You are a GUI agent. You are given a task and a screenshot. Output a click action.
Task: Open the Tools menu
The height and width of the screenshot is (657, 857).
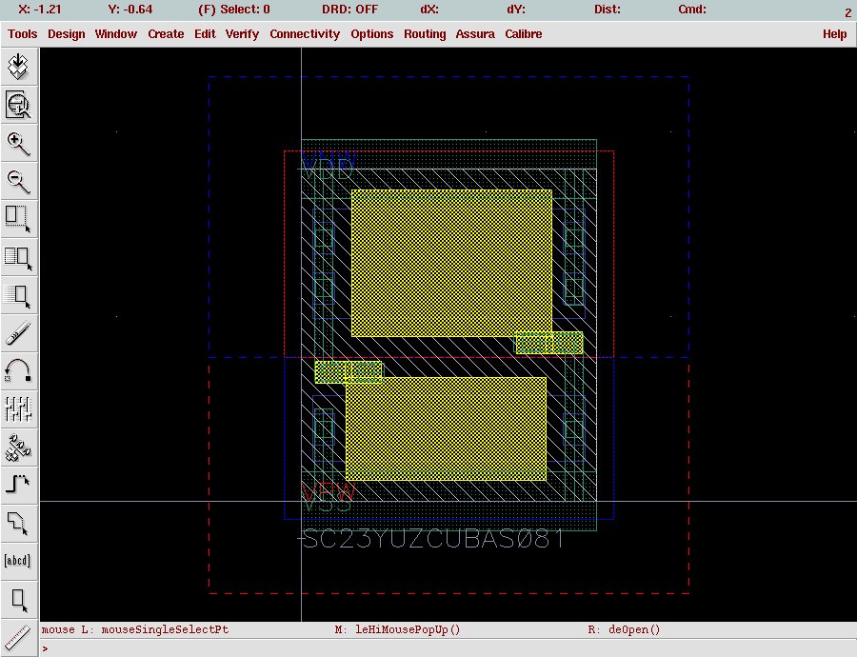[x=23, y=34]
